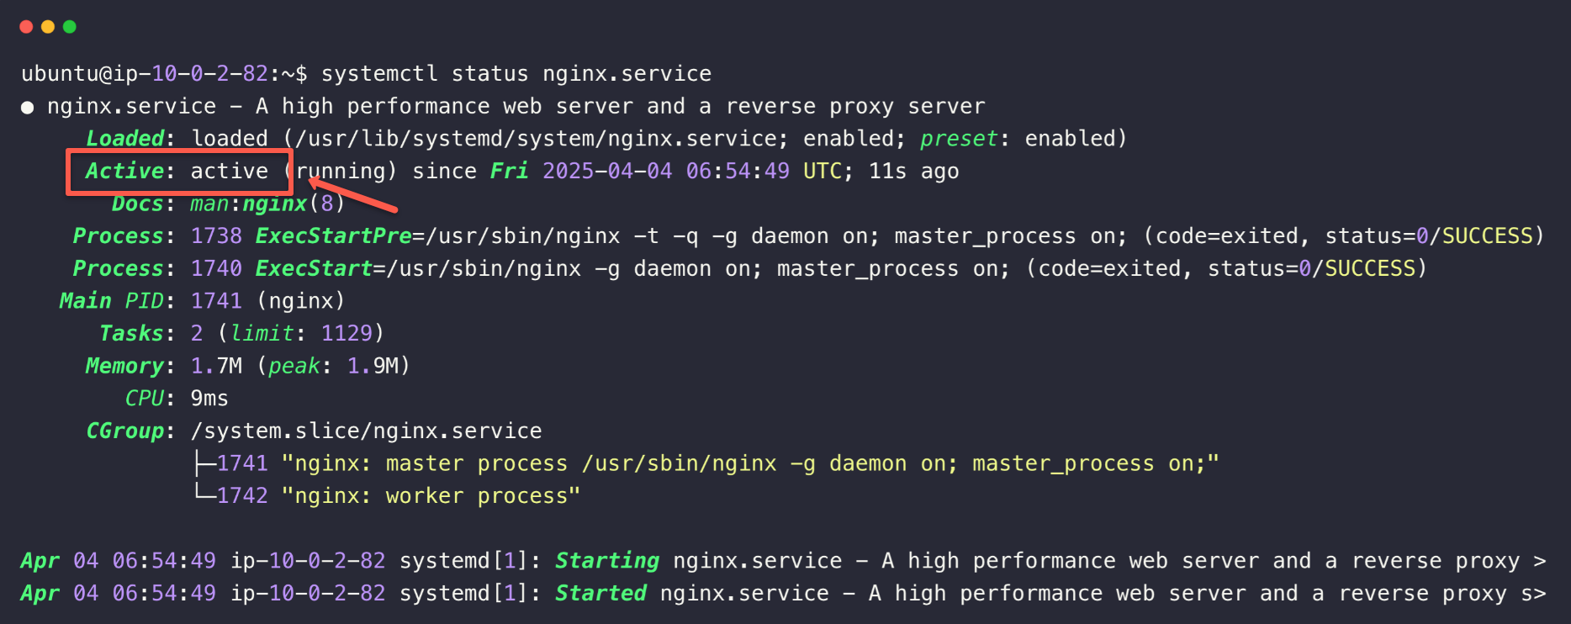Viewport: 1571px width, 624px height.
Task: Click 'Started' in the last log line
Action: tap(600, 594)
